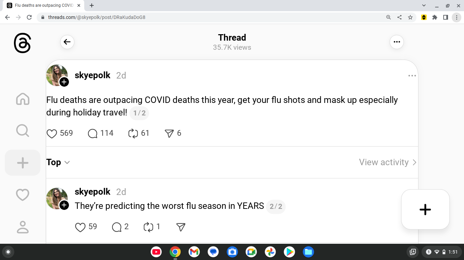Like the reply with 59 likes
This screenshot has width=464, height=260.
point(80,227)
